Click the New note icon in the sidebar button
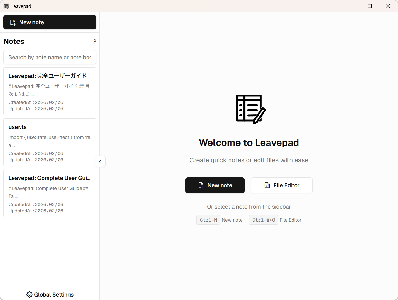The image size is (398, 300). pos(13,22)
